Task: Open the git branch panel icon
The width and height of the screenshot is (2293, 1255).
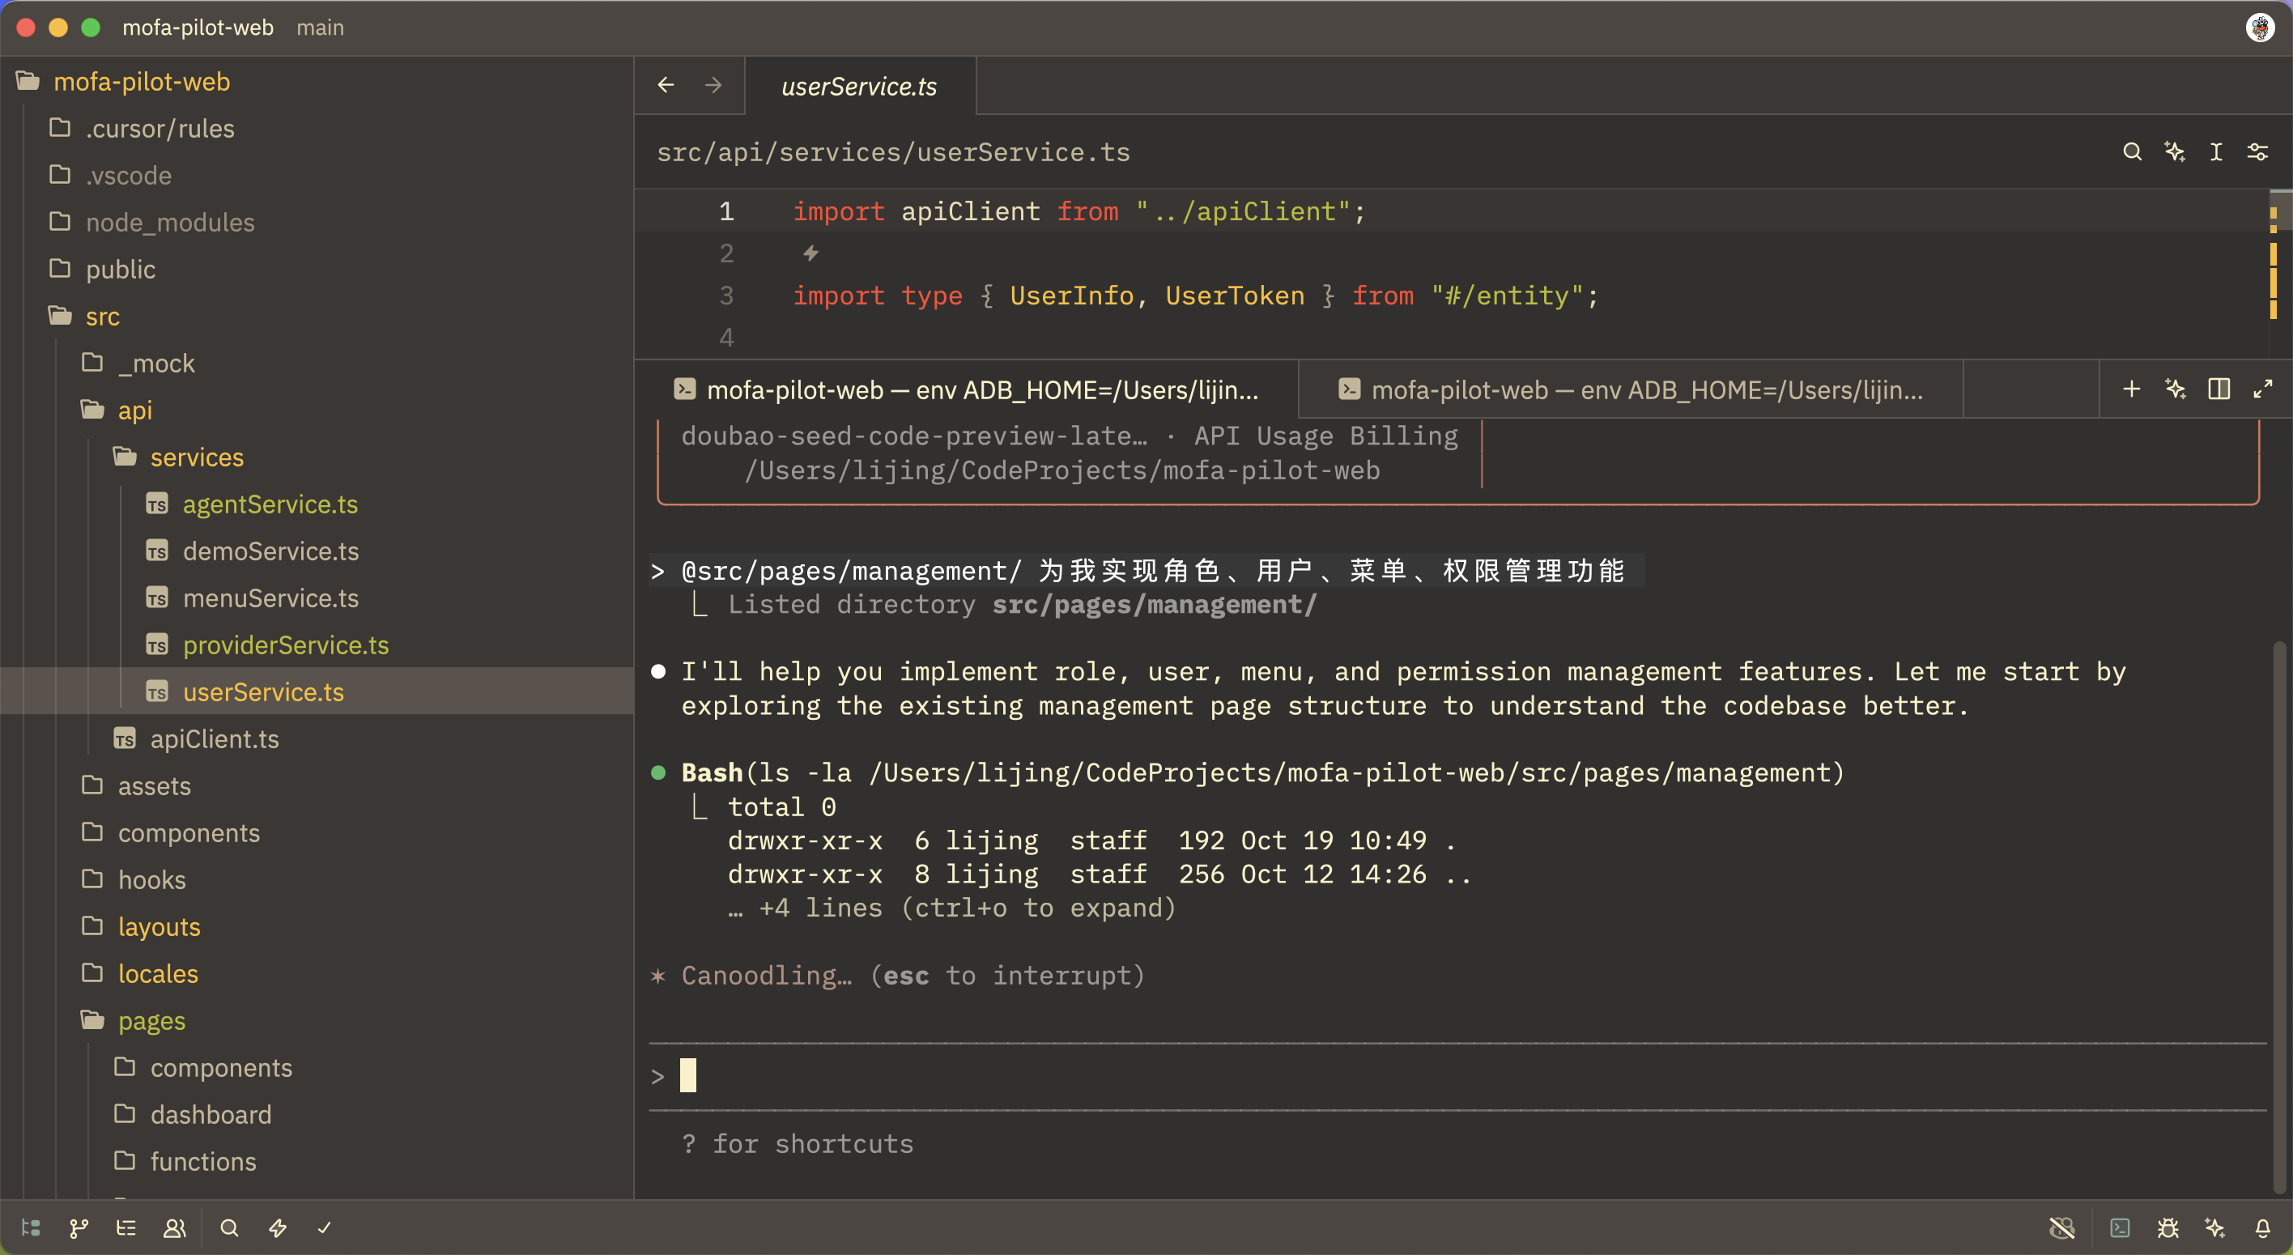Action: pos(79,1228)
